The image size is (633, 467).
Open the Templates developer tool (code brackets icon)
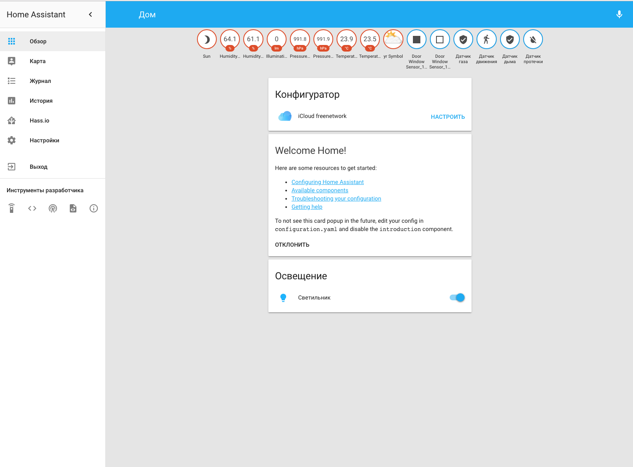coord(32,208)
